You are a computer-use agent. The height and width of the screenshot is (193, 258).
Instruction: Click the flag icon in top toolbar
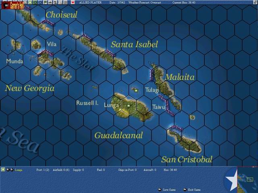click(45, 2)
